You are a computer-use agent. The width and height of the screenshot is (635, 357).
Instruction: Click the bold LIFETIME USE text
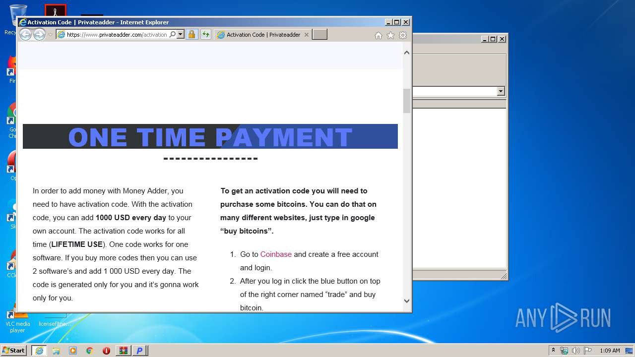(x=77, y=244)
